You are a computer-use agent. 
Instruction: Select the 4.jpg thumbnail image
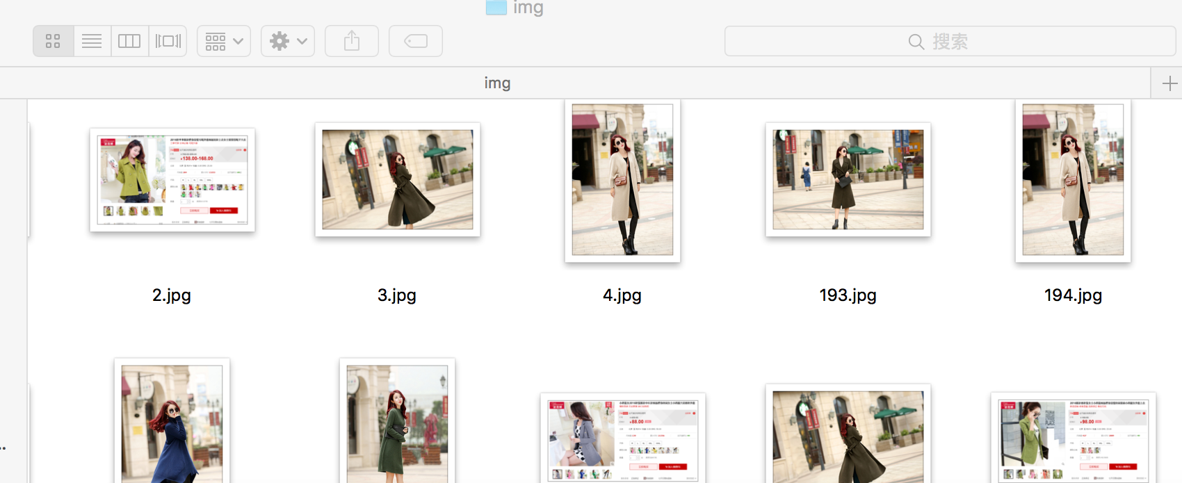pos(622,180)
